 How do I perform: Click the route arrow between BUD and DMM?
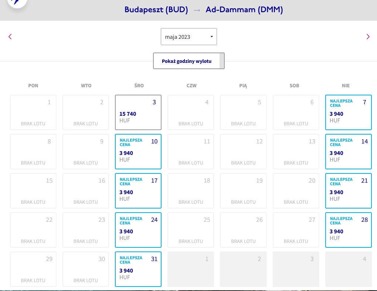pyautogui.click(x=197, y=10)
